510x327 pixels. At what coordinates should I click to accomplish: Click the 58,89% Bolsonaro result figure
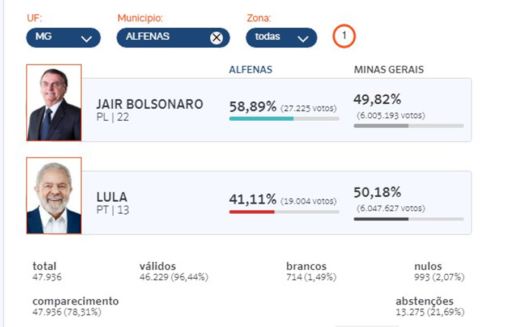(x=253, y=106)
